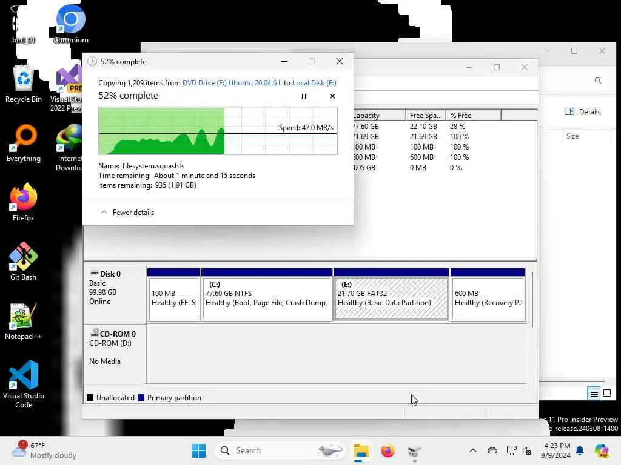Switch Explorer to large thumbnails view

[x=606, y=393]
